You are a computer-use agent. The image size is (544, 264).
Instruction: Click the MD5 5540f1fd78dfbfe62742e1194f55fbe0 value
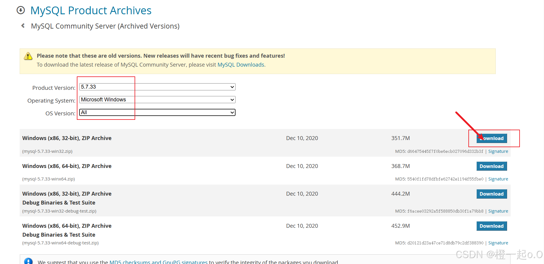pyautogui.click(x=445, y=179)
